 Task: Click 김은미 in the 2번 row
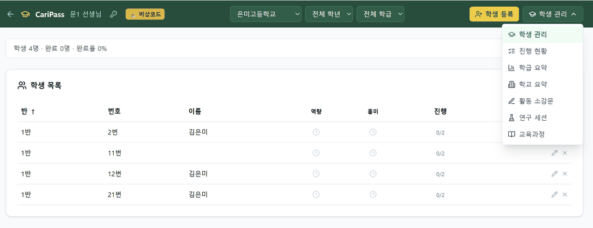click(198, 132)
